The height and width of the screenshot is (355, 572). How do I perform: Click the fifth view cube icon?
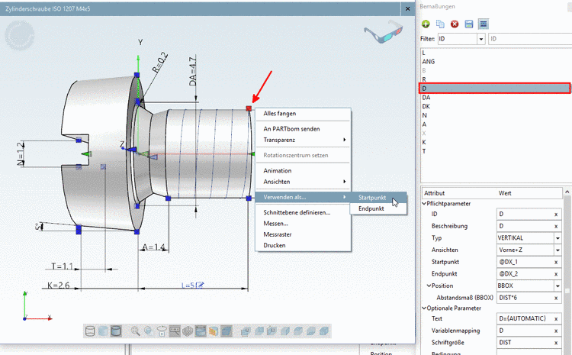click(x=297, y=331)
